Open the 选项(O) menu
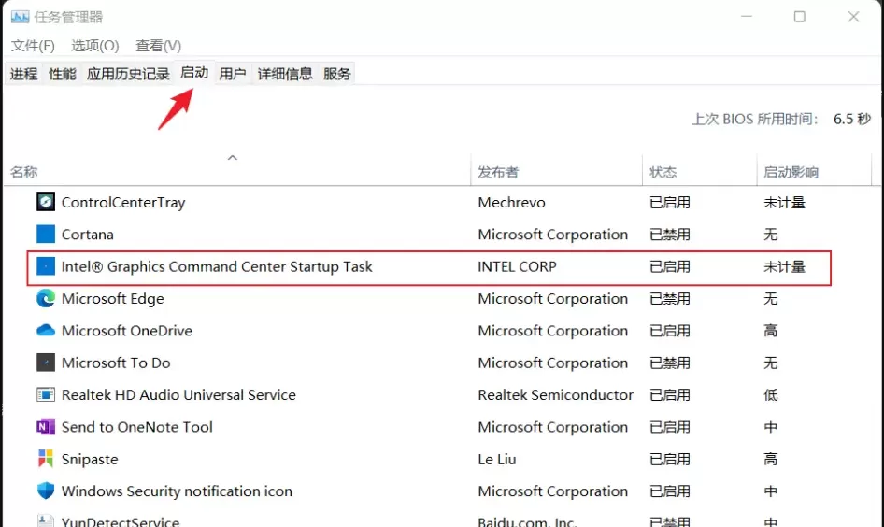 tap(94, 46)
